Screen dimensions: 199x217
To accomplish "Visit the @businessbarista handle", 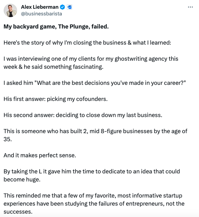I will tap(41, 14).
